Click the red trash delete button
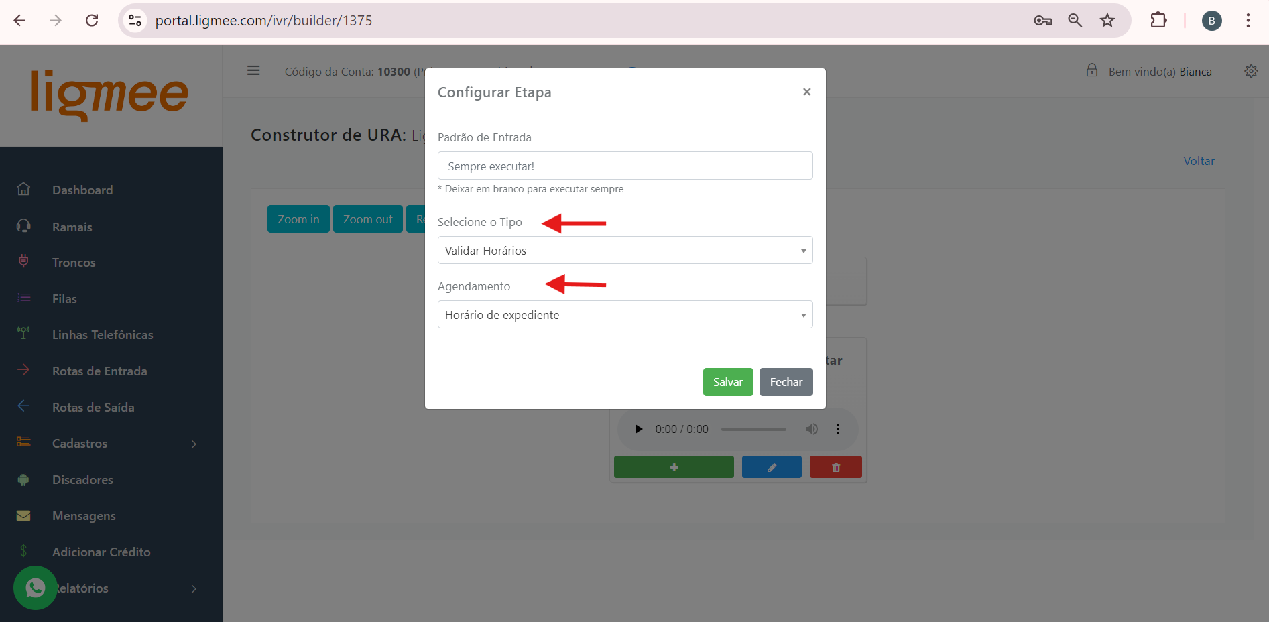 point(835,467)
